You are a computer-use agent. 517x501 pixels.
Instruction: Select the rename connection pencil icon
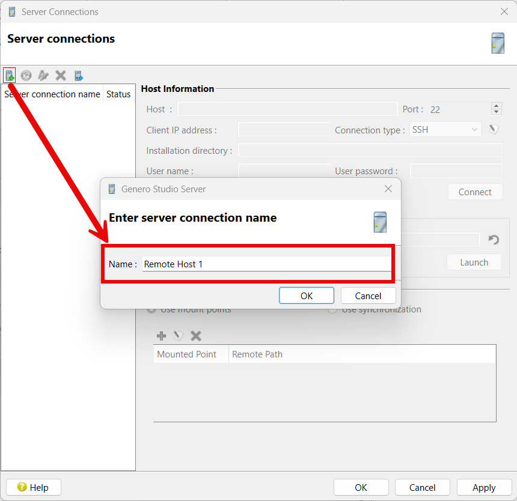43,75
